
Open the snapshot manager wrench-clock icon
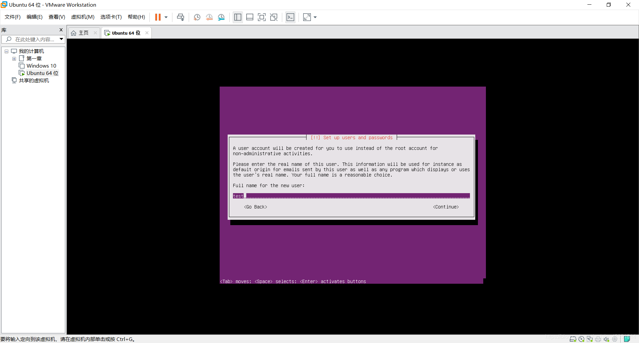tap(221, 17)
